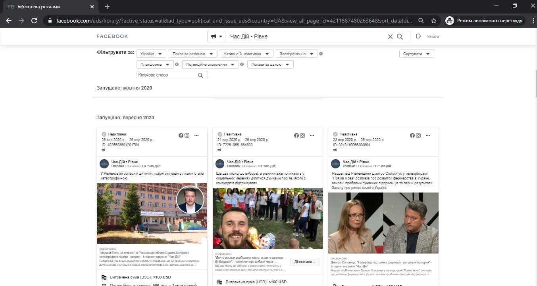The image size is (537, 286).
Task: Open the Активна й неактивна status filter
Action: pyautogui.click(x=246, y=53)
